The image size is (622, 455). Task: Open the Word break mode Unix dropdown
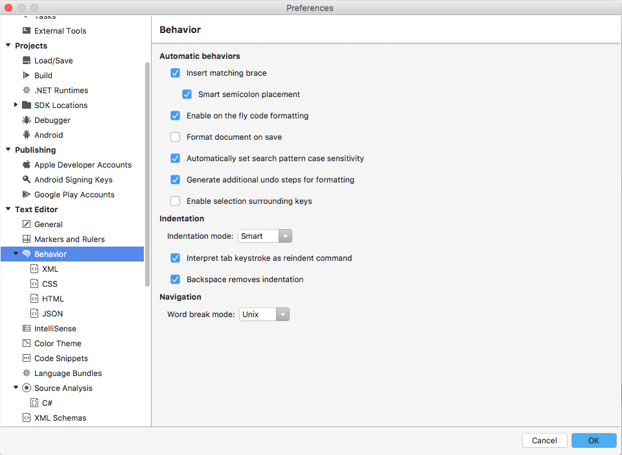point(264,315)
